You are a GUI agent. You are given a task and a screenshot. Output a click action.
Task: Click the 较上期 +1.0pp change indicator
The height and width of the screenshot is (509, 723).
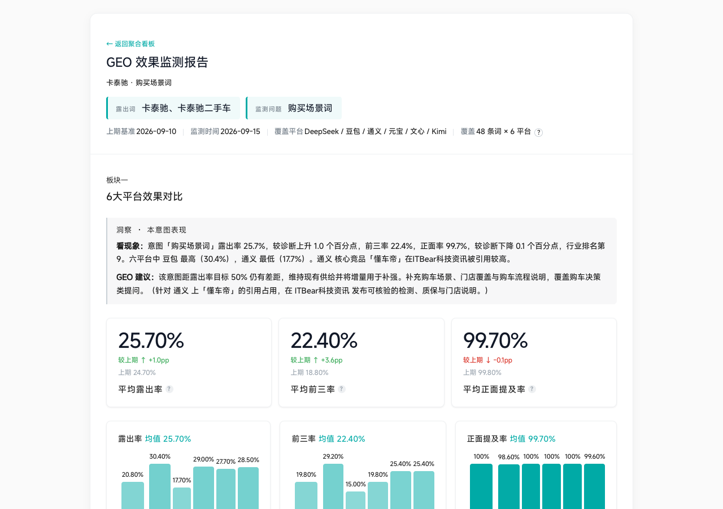click(x=143, y=360)
